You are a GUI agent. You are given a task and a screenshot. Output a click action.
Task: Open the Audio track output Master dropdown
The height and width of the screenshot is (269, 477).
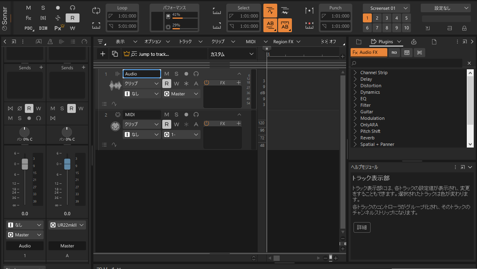[181, 94]
